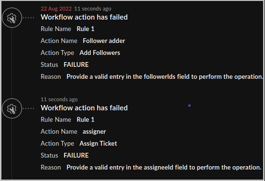Click the dotted connector of second entry
The height and width of the screenshot is (181, 265).
[x=28, y=108]
